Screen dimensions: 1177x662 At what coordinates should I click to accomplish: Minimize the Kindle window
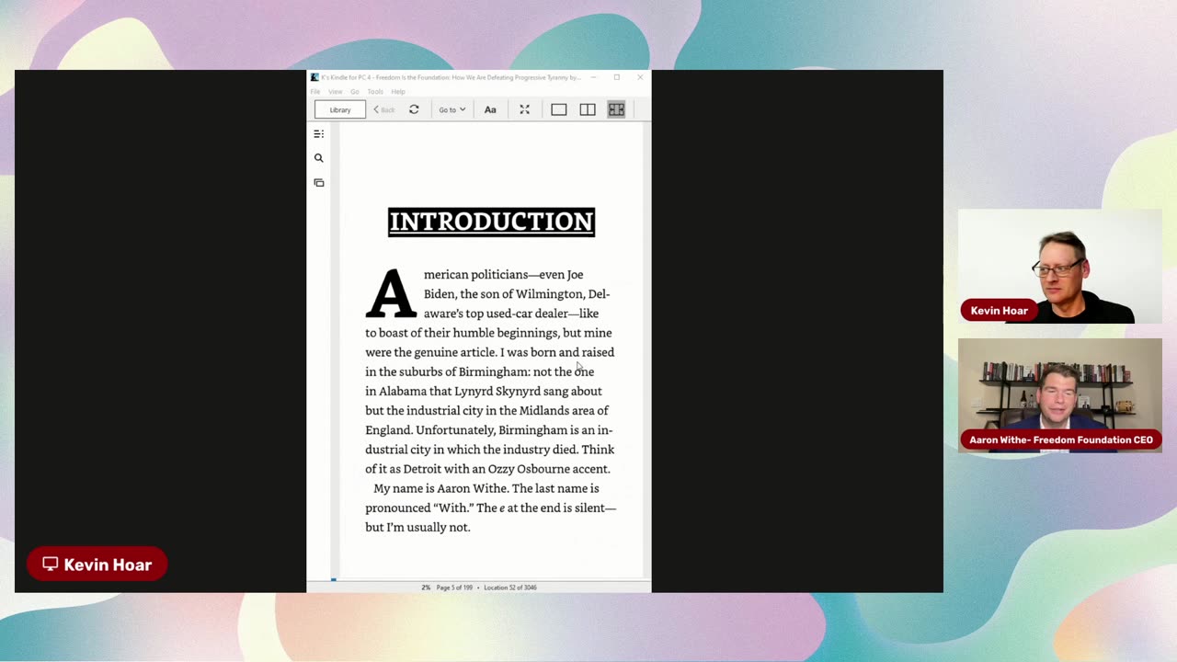point(593,77)
